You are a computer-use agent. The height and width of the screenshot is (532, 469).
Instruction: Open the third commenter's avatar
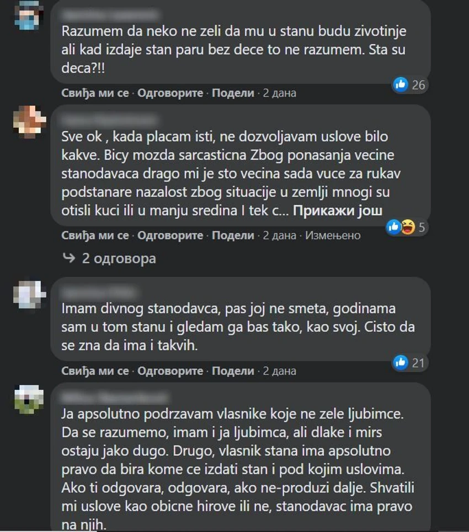click(29, 294)
